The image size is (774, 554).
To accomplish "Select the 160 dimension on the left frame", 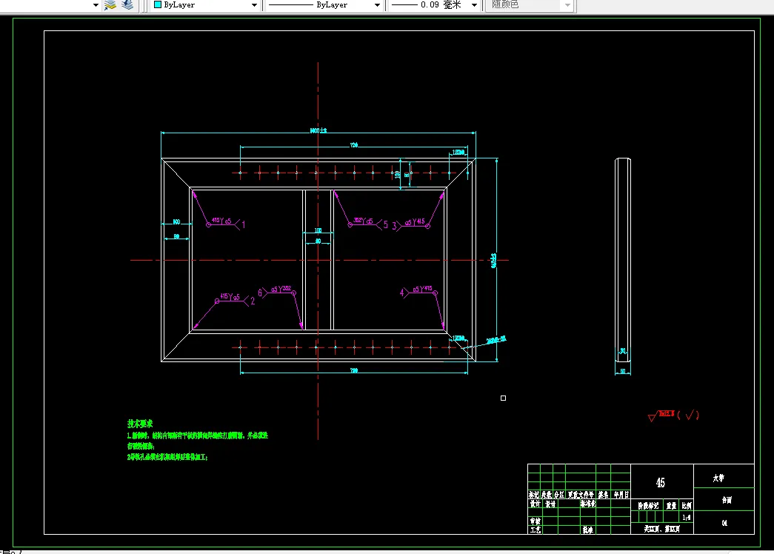I will [x=176, y=221].
